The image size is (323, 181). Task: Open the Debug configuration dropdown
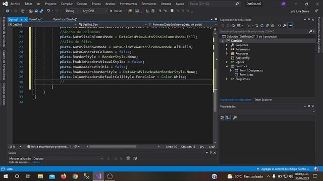click(73, 11)
